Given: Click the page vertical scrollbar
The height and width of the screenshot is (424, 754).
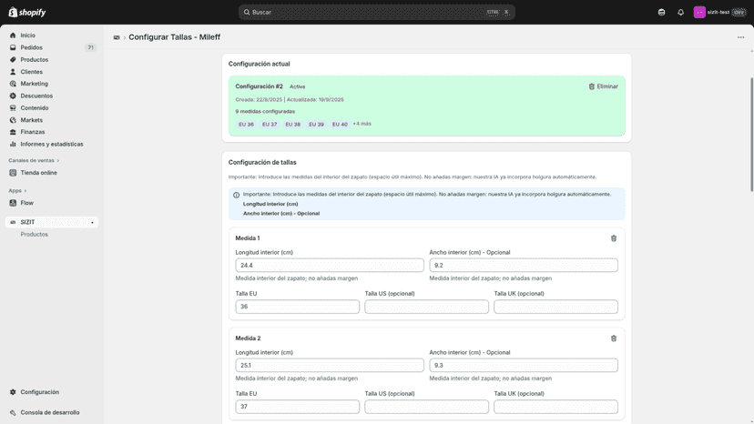Looking at the screenshot, I should click(x=751, y=135).
